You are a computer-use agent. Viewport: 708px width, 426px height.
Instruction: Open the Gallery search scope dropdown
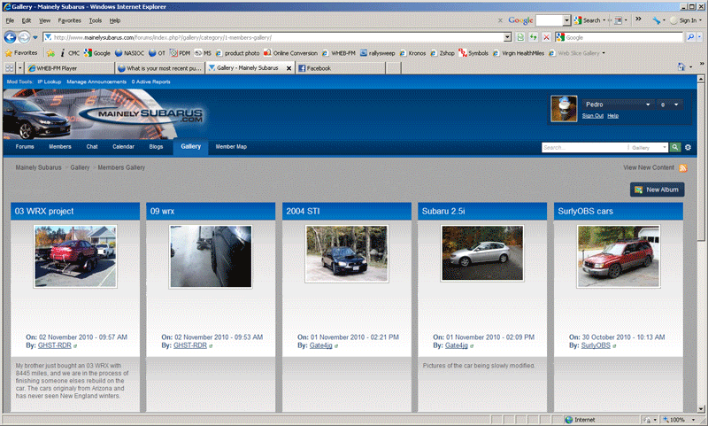pyautogui.click(x=649, y=148)
